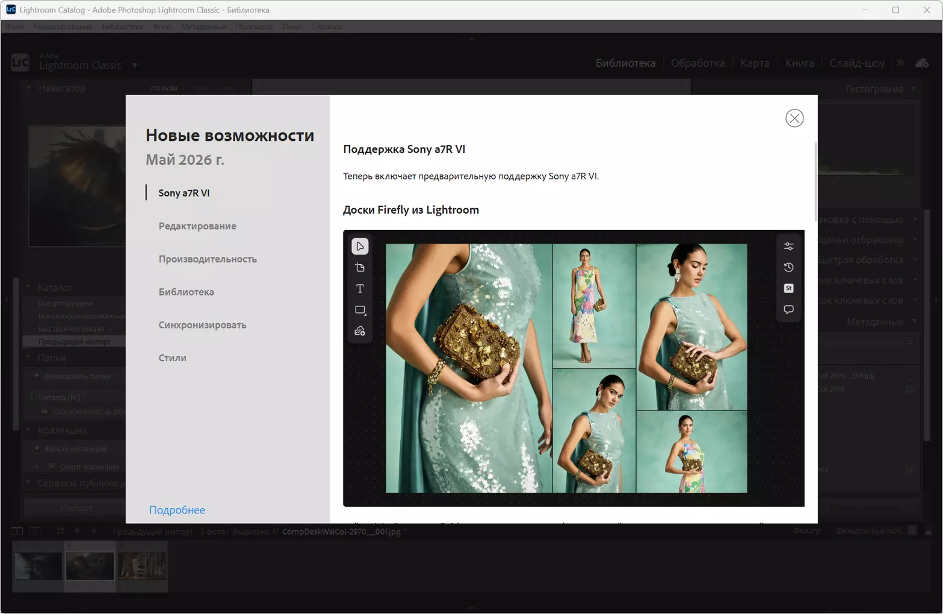Collapse the "Гистограмма" panel via its triangle
This screenshot has height=614, width=943.
pos(914,88)
